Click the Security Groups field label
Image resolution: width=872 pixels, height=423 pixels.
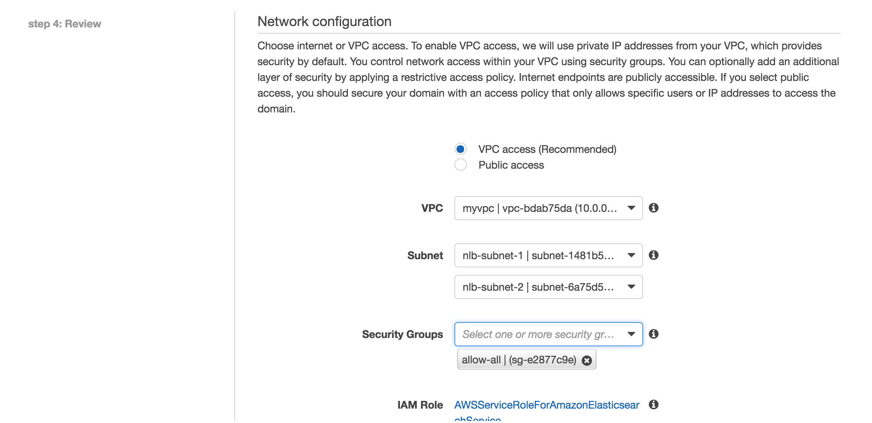[402, 334]
